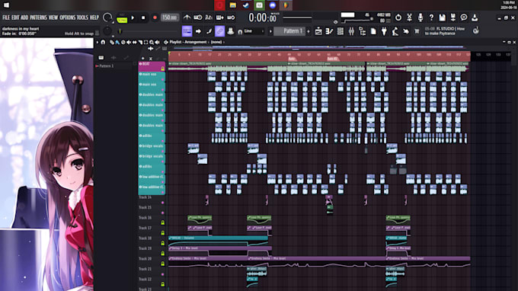Start playback with the play button
The image size is (518, 291).
click(x=133, y=18)
